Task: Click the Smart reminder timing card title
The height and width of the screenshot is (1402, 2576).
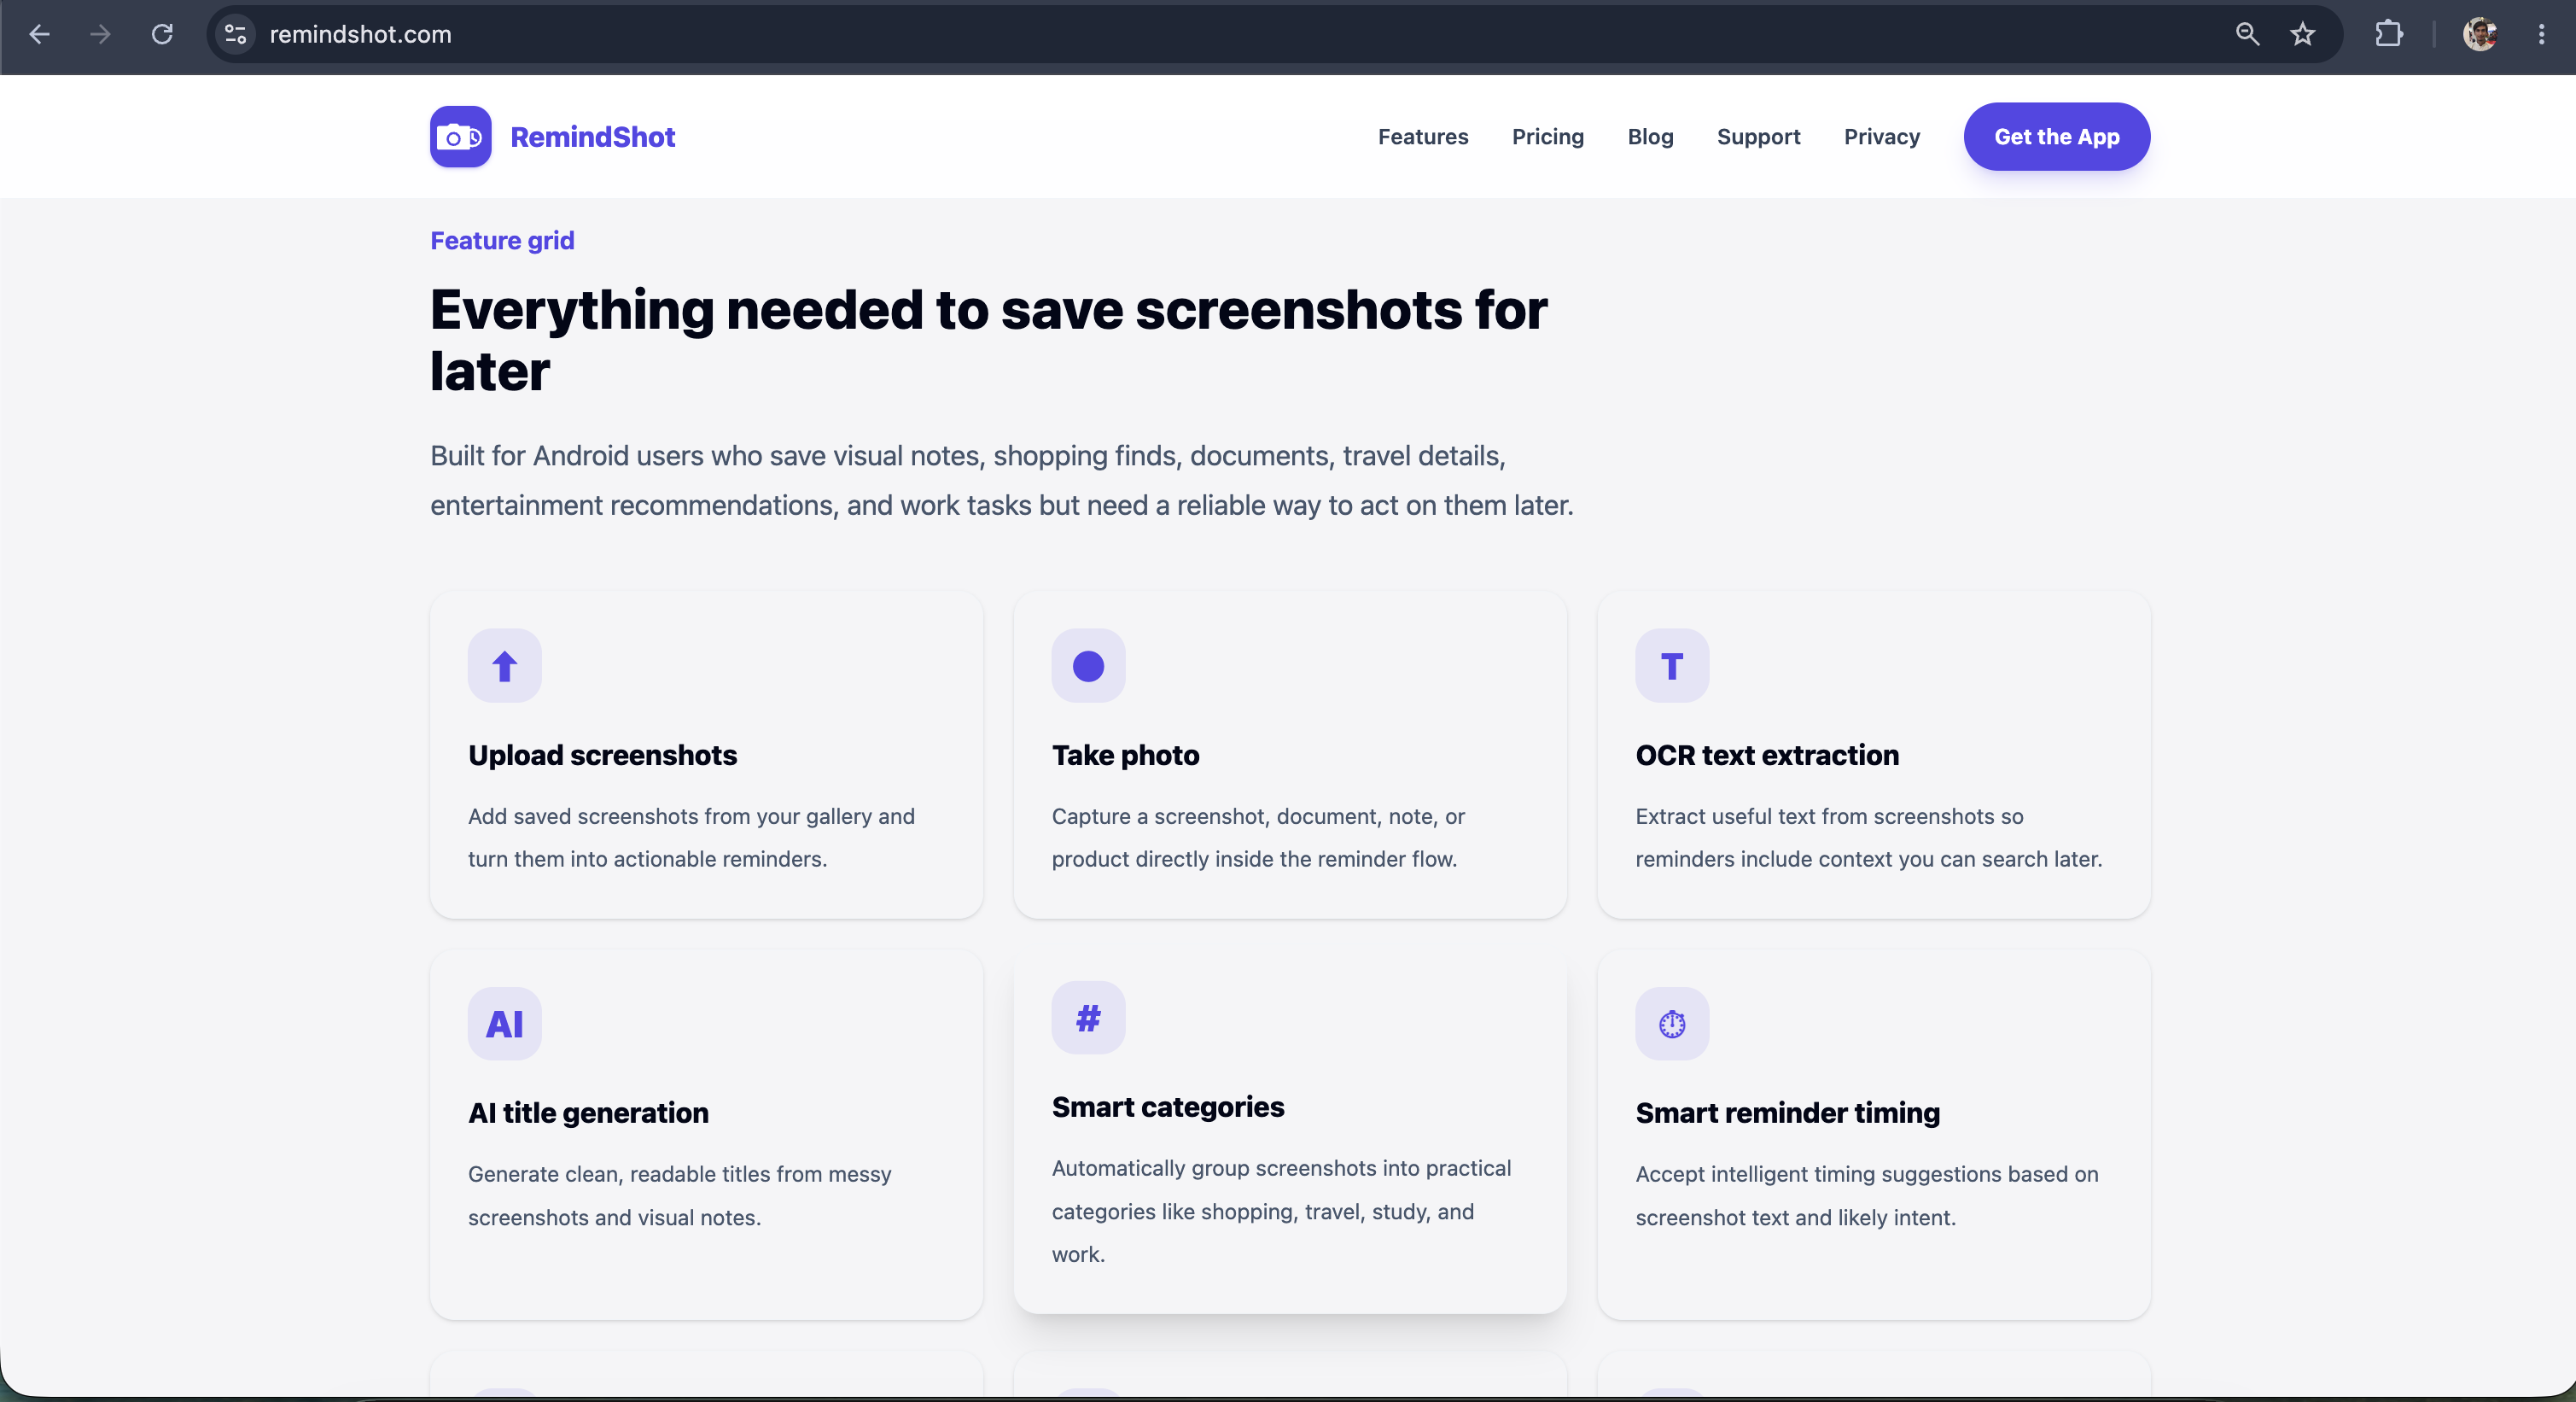Action: [x=1787, y=1113]
